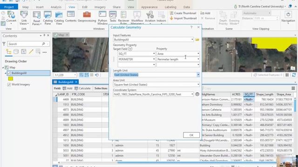Viewport: 298px width, 167px height.
Task: Open Coordinate System dropdown
Action: [192, 94]
